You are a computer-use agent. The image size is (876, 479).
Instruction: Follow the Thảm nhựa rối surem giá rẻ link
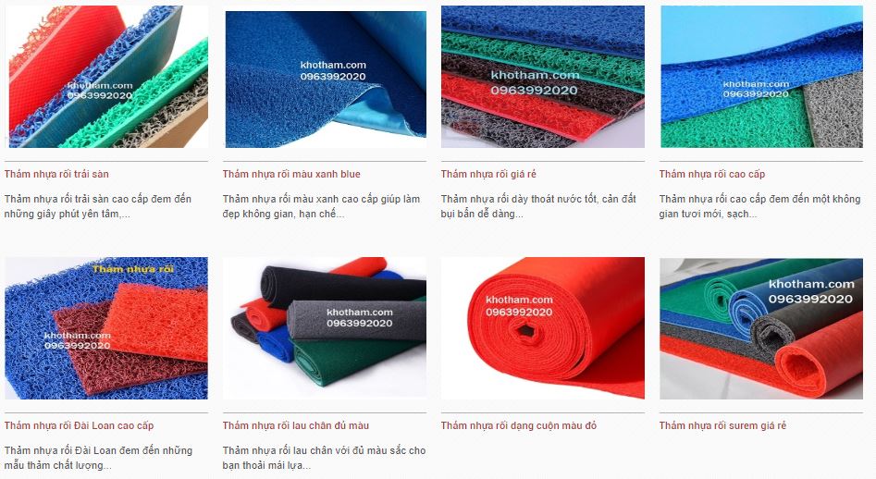pos(722,426)
